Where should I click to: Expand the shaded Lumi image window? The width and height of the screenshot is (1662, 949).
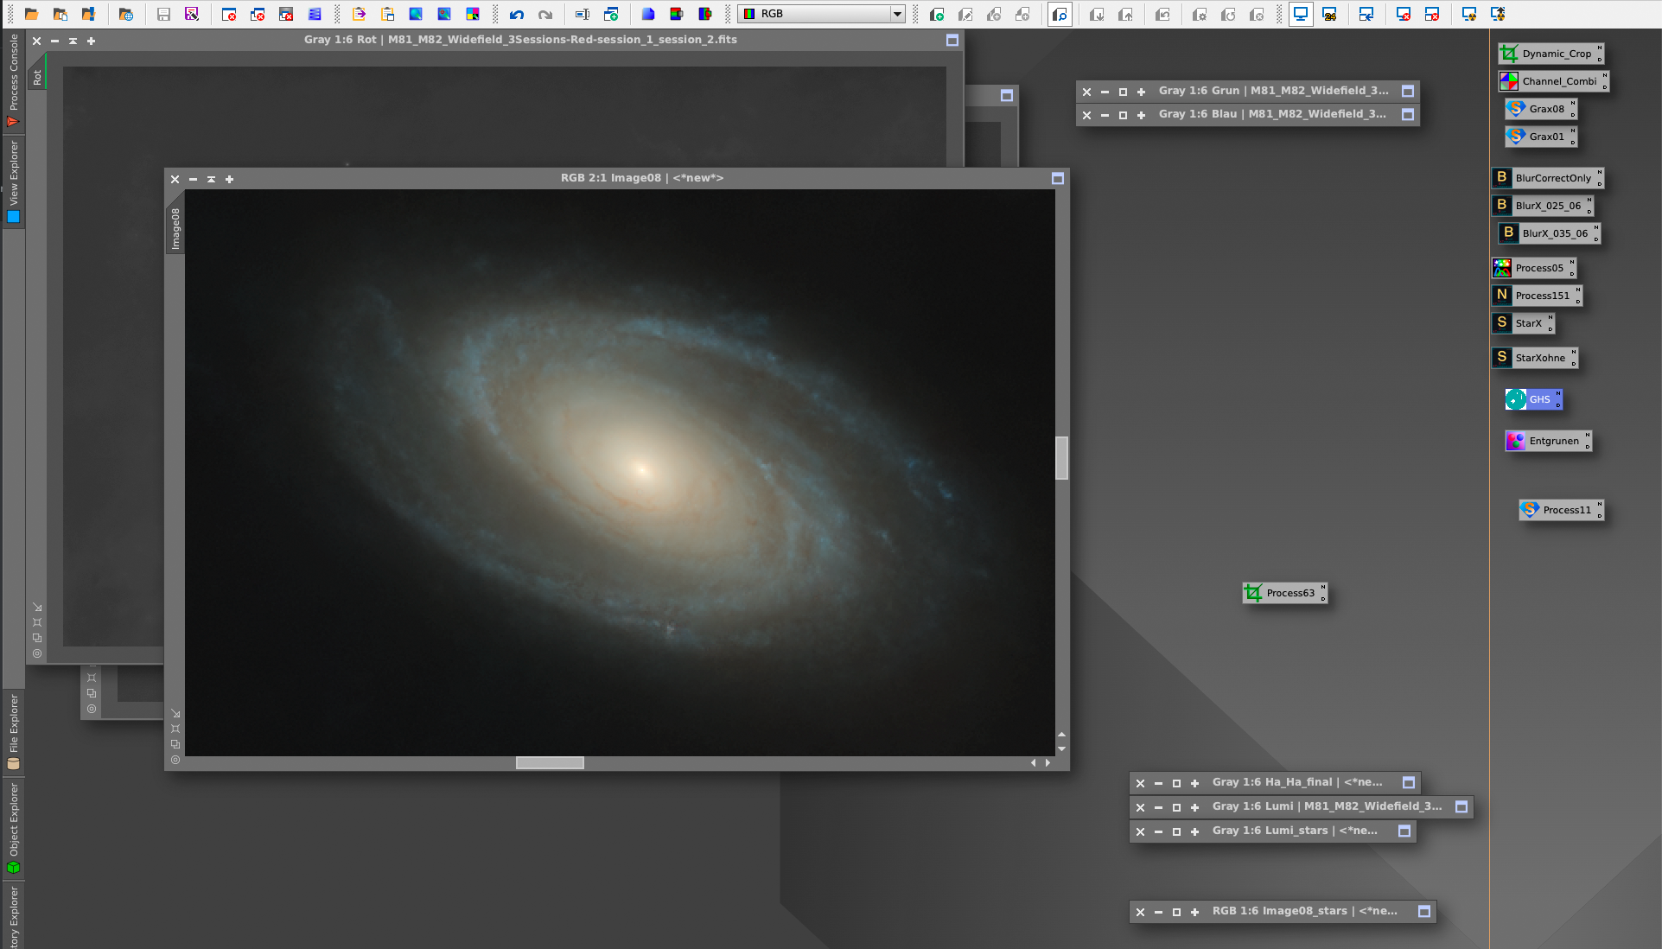[1176, 807]
